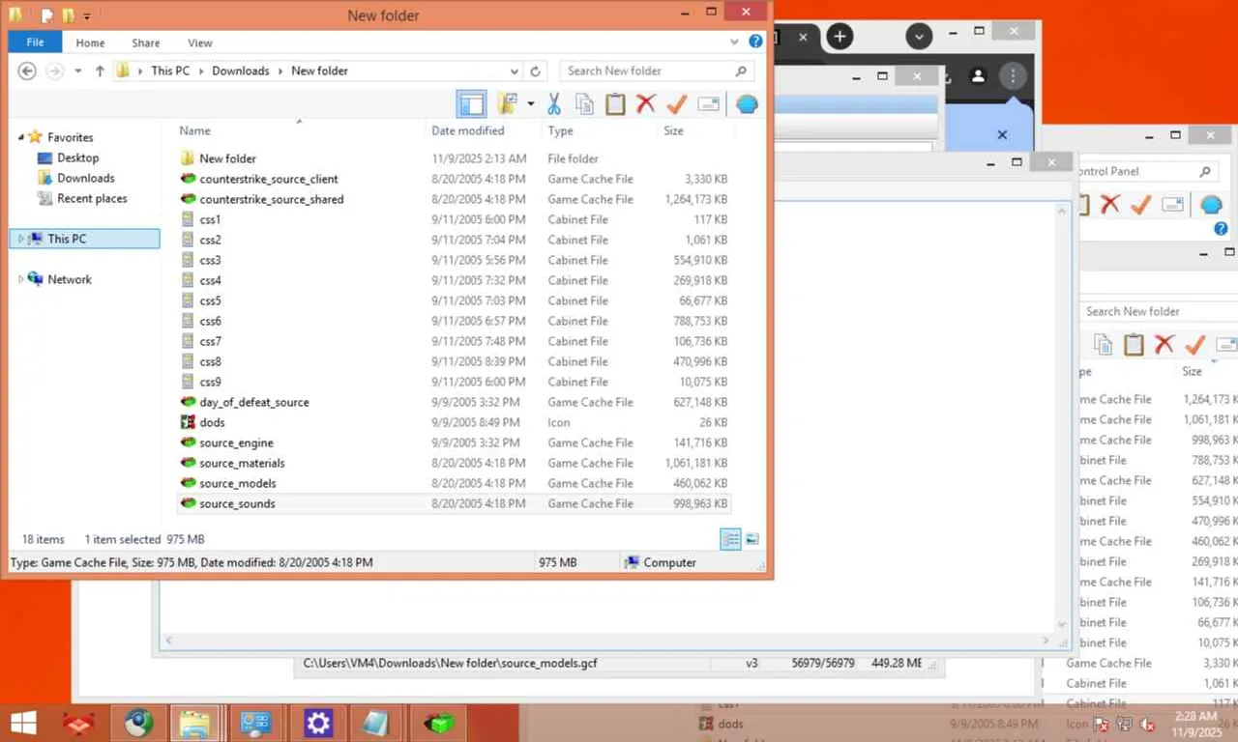This screenshot has height=742, width=1238.
Task: Click the new tab plus button in browser window
Action: tap(840, 37)
